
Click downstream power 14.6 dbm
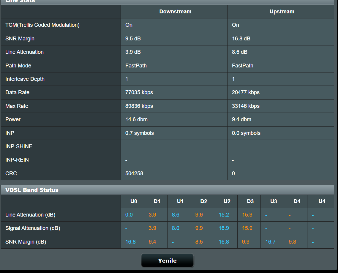click(136, 119)
